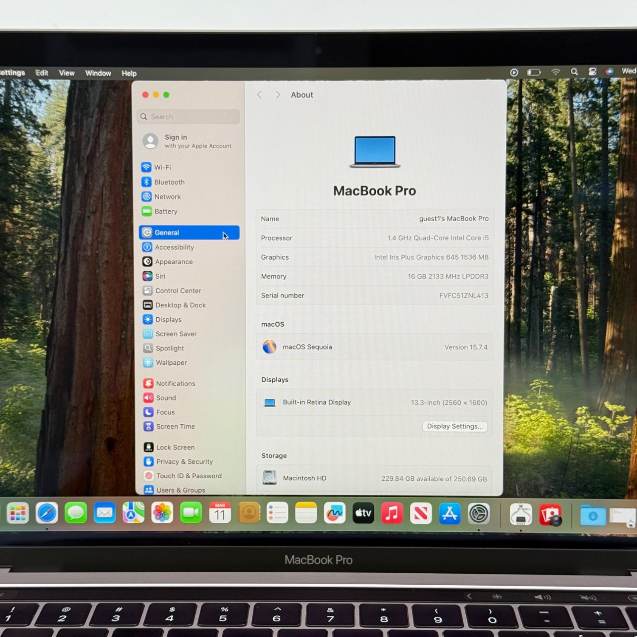Screen dimensions: 637x637
Task: Click the Control Center menu bar icon
Action: point(592,72)
